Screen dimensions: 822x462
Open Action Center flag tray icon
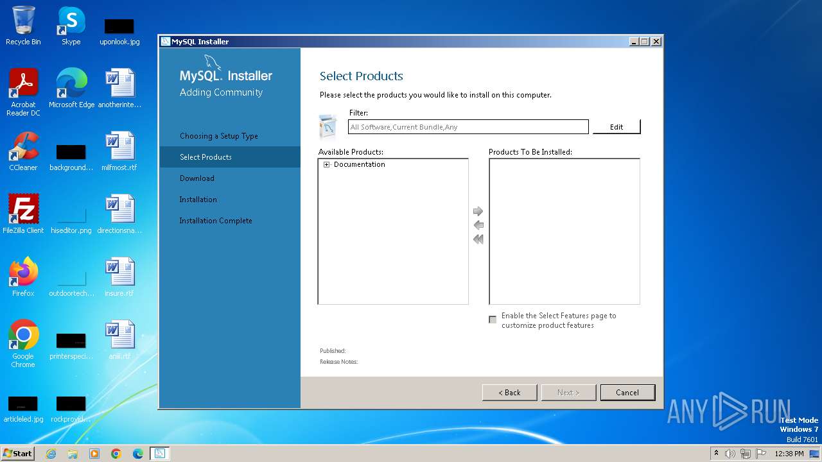click(x=761, y=454)
